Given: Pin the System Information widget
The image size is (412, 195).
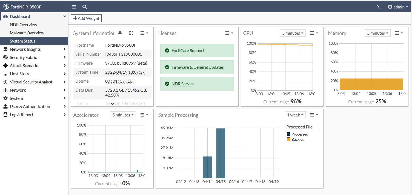Looking at the screenshot, I should point(120,33).
